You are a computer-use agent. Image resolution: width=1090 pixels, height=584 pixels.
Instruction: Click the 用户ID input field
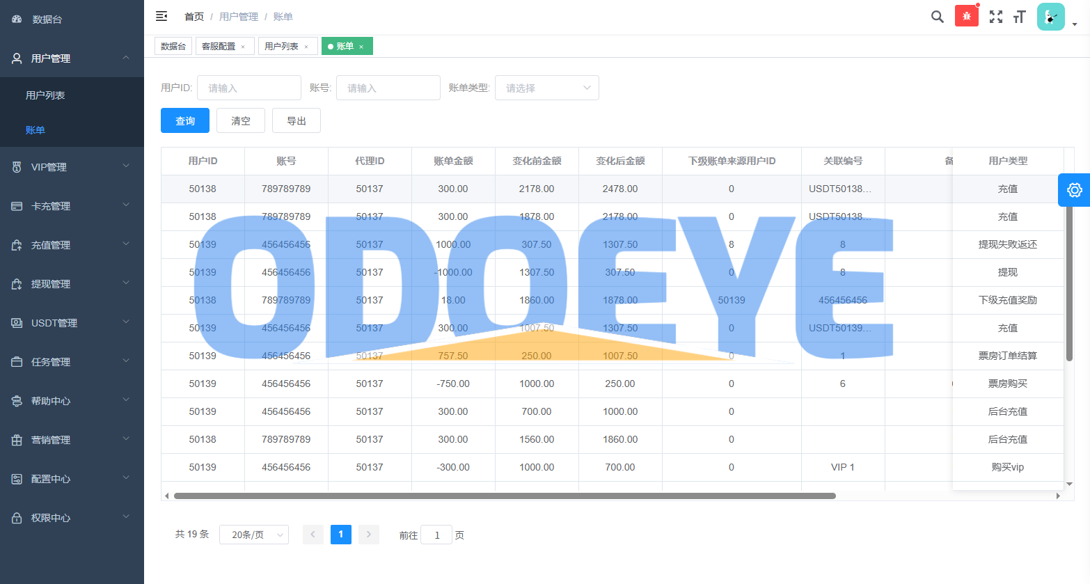(x=248, y=88)
